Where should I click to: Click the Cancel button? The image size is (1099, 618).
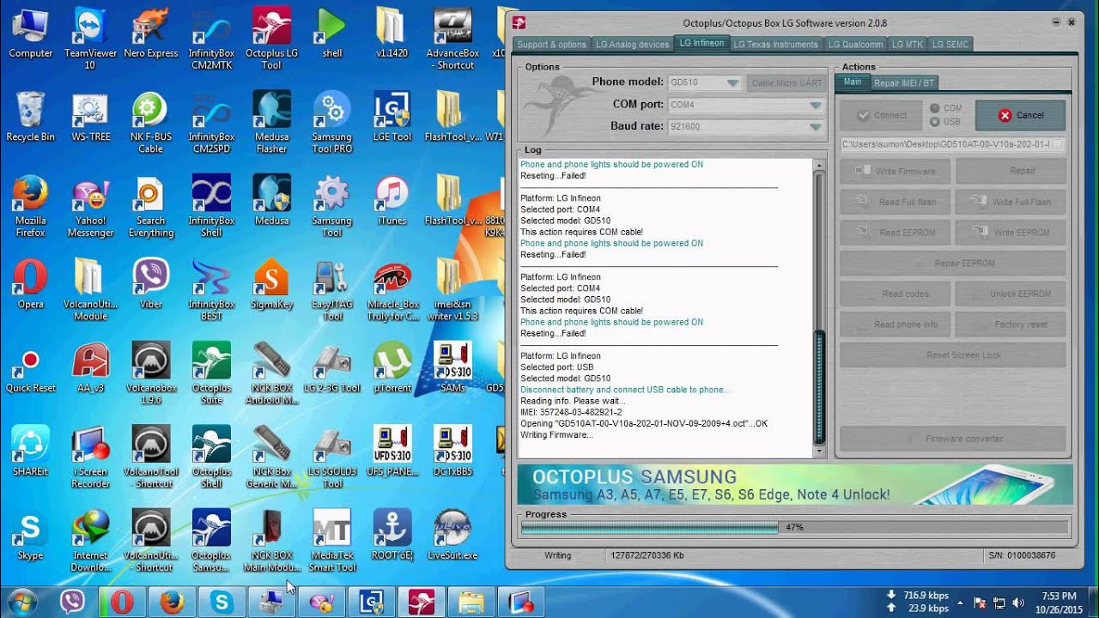point(1020,115)
